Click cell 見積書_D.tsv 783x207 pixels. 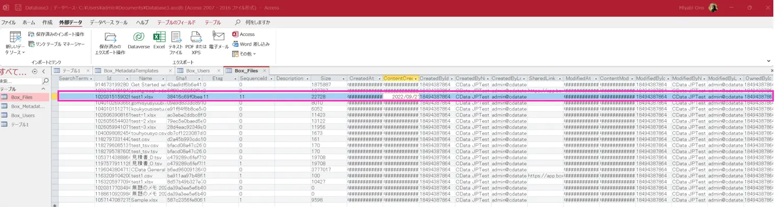coord(149,158)
